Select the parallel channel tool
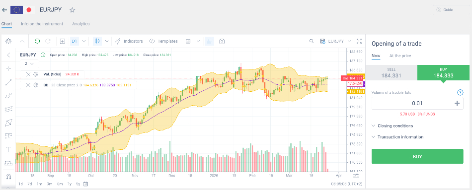Screen dimensions: 472x190 tap(8, 109)
